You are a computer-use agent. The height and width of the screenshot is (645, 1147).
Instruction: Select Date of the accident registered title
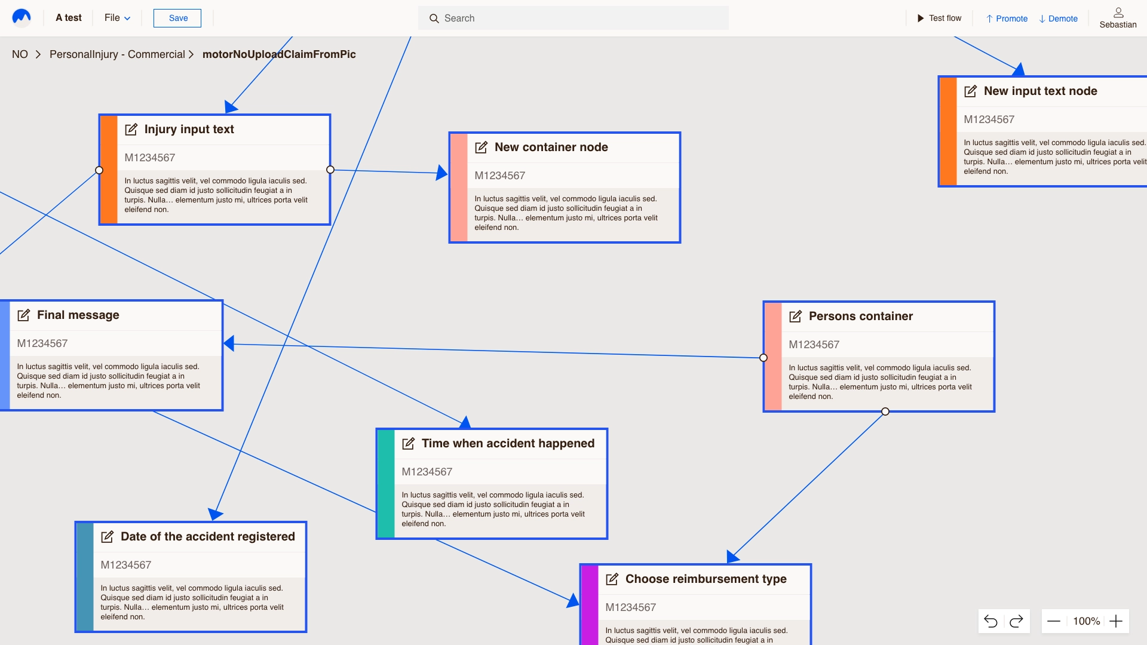(x=208, y=537)
